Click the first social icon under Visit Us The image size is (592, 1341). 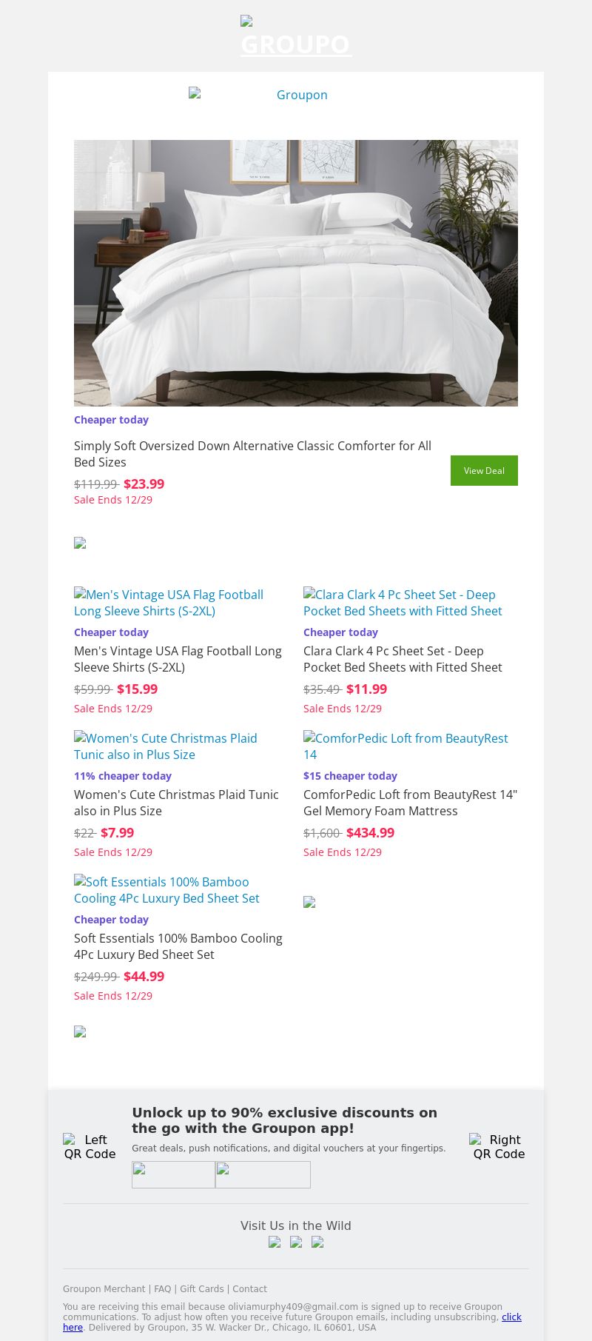point(275,1242)
